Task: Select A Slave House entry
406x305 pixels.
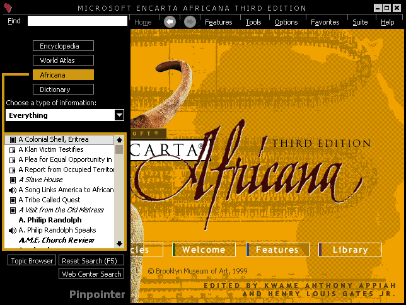Action: [x=59, y=180]
